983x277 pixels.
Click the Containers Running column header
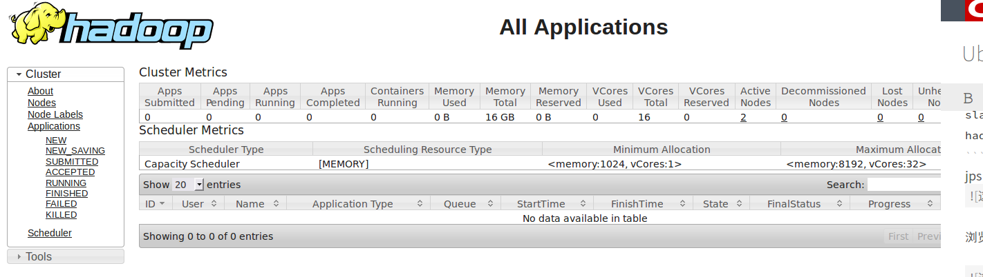click(x=397, y=96)
